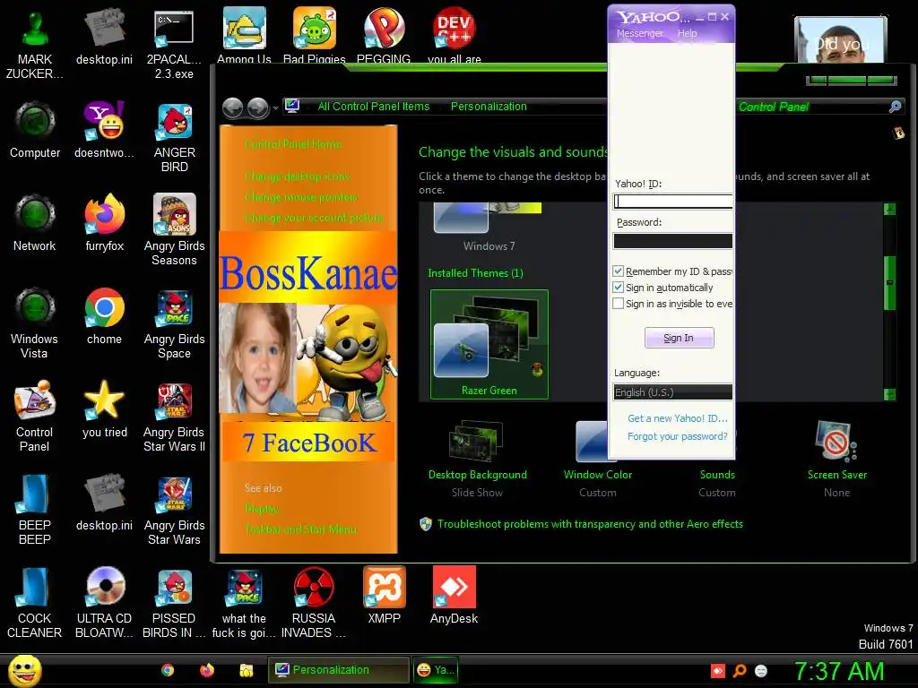This screenshot has height=688, width=918.
Task: Click the themes list scroll down arrow
Action: point(889,394)
